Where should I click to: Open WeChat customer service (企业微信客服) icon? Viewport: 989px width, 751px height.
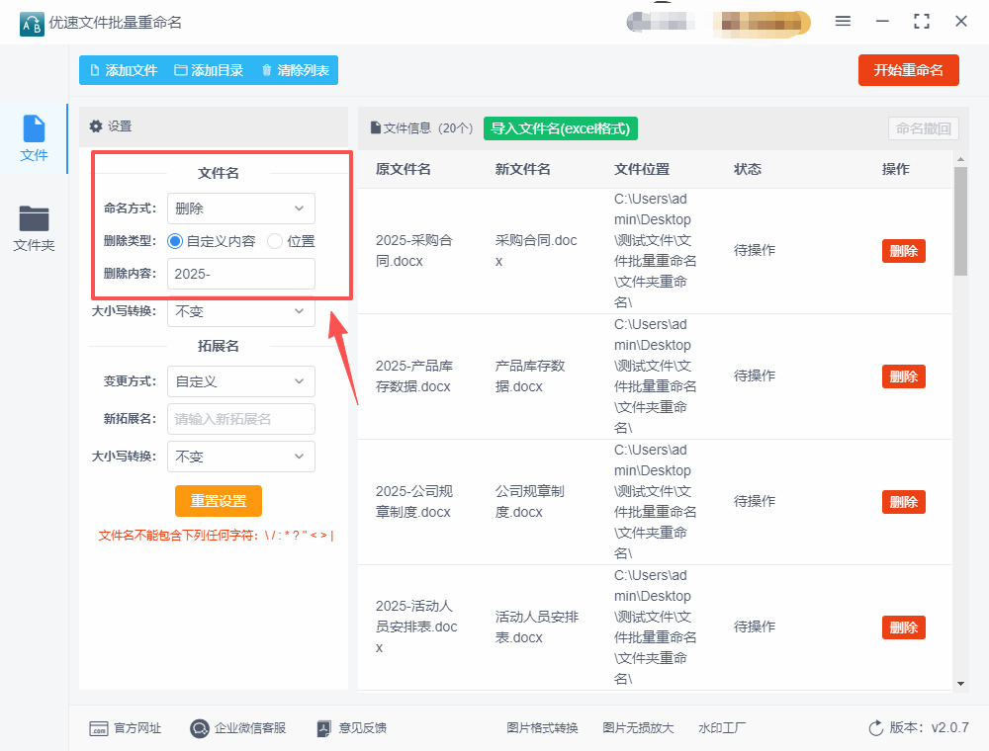point(200,728)
